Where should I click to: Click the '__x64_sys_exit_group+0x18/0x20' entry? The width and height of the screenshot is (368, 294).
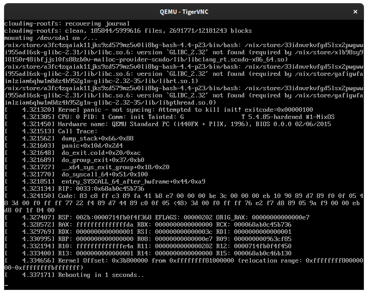(x=115, y=167)
